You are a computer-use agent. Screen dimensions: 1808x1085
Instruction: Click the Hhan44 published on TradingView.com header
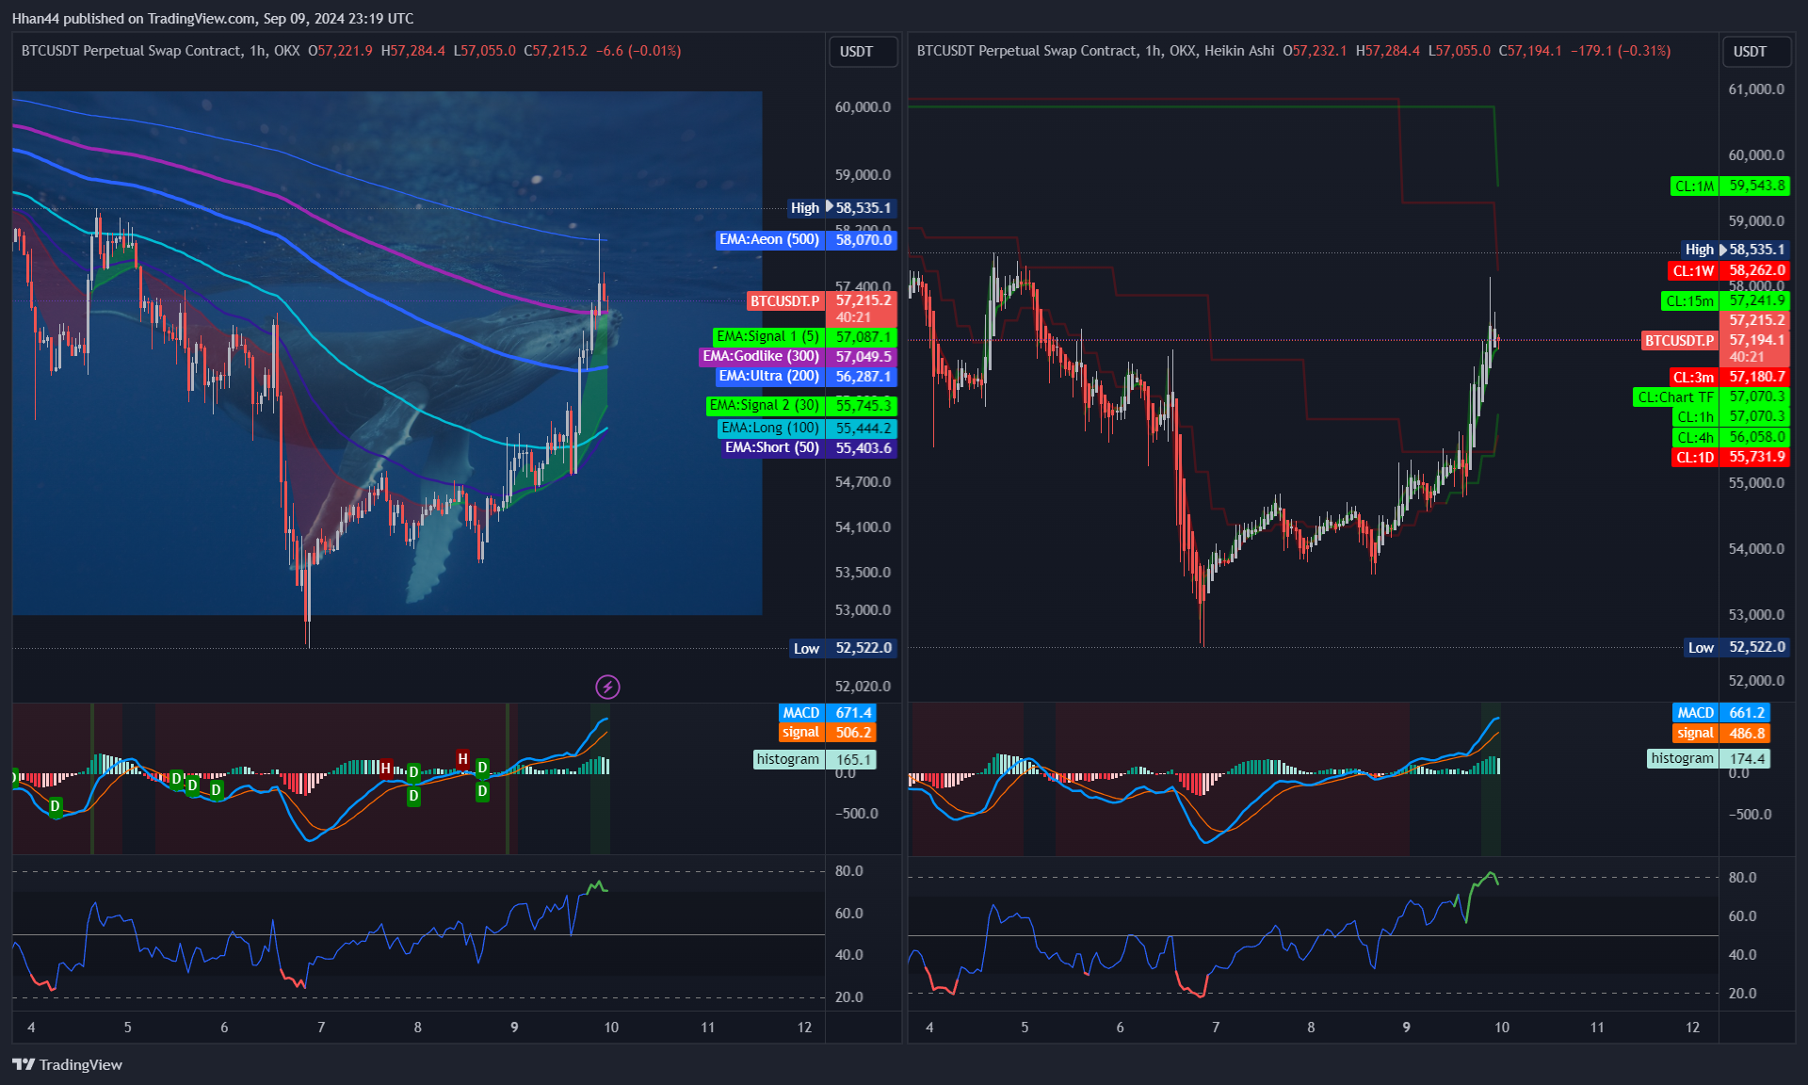(x=212, y=18)
